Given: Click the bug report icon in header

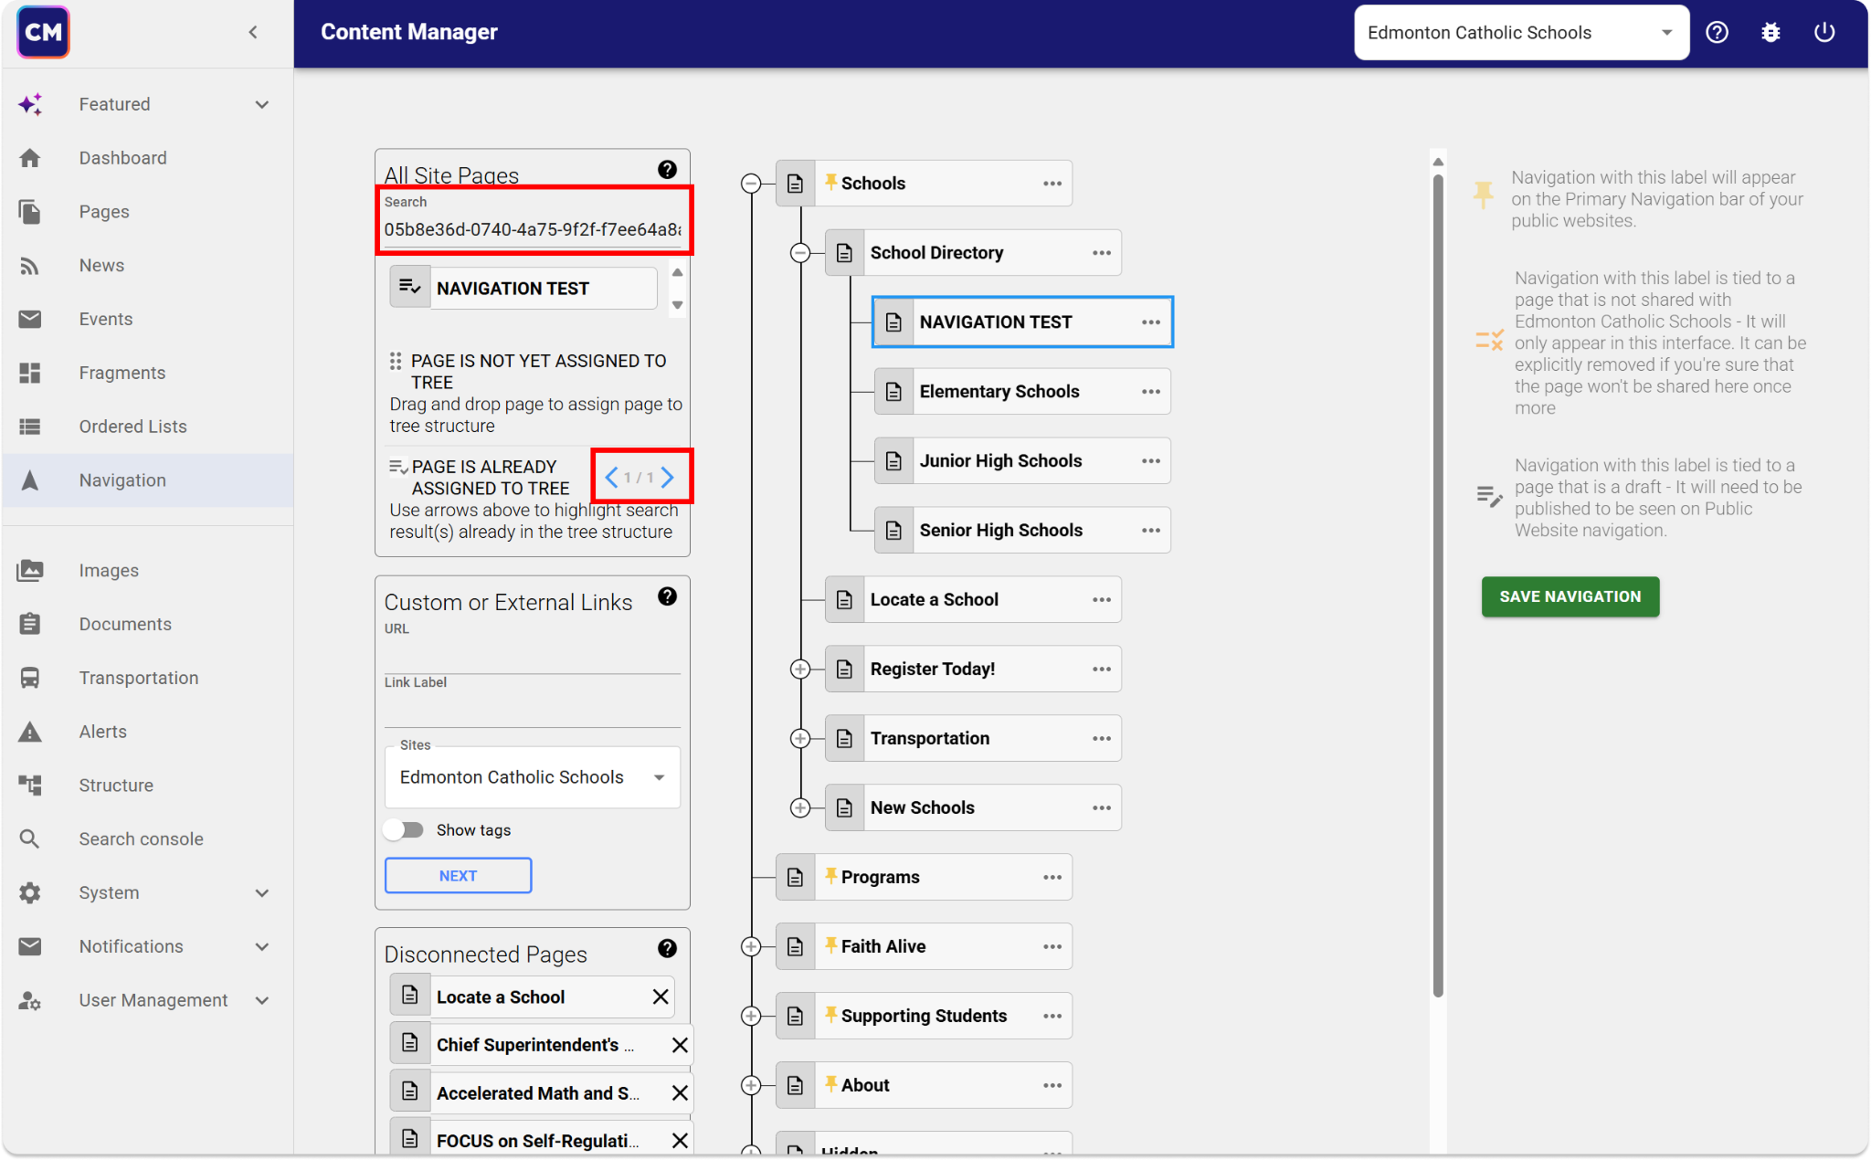Looking at the screenshot, I should pyautogui.click(x=1771, y=33).
